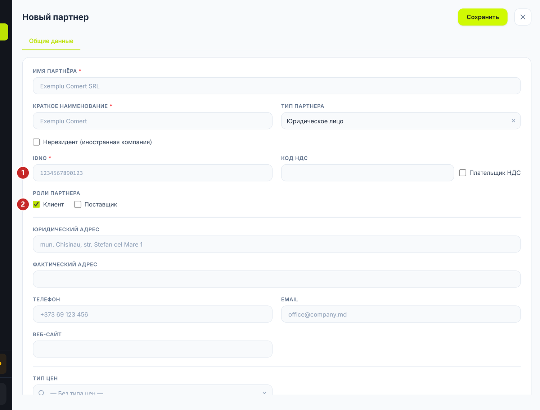Focus the Веб-сайт input field
Image resolution: width=540 pixels, height=410 pixels.
click(x=153, y=349)
